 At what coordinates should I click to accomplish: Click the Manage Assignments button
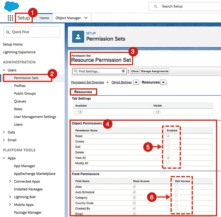[x=155, y=71]
